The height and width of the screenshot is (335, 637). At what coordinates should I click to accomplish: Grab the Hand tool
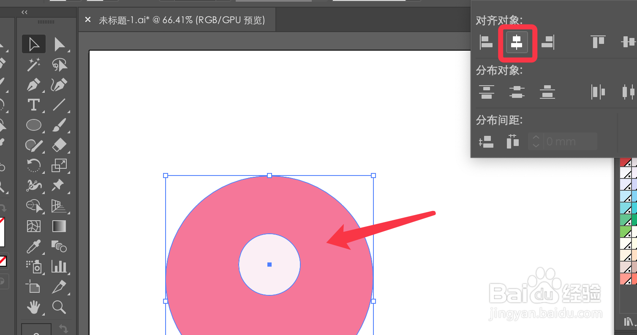pos(34,307)
